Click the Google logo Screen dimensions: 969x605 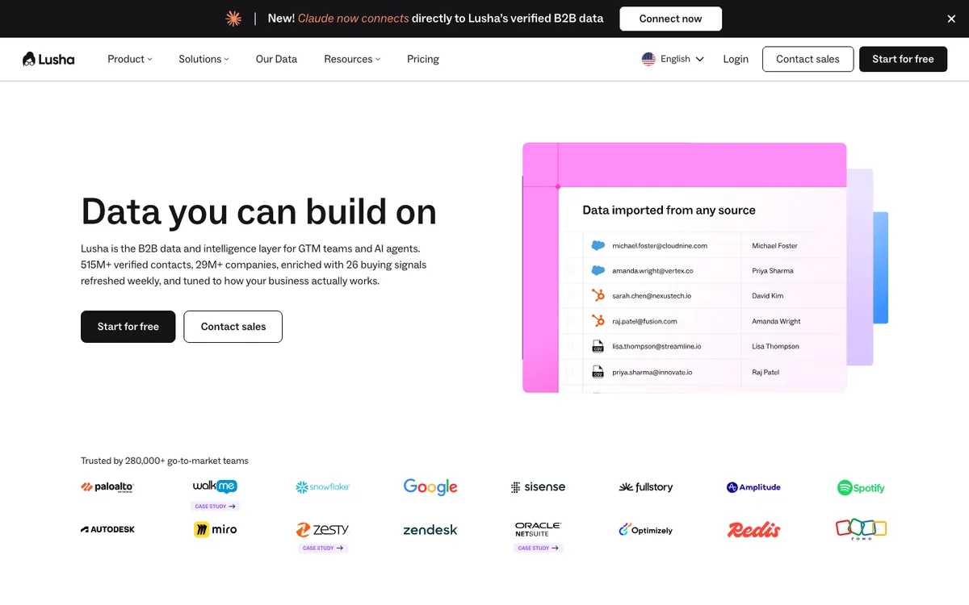[430, 487]
